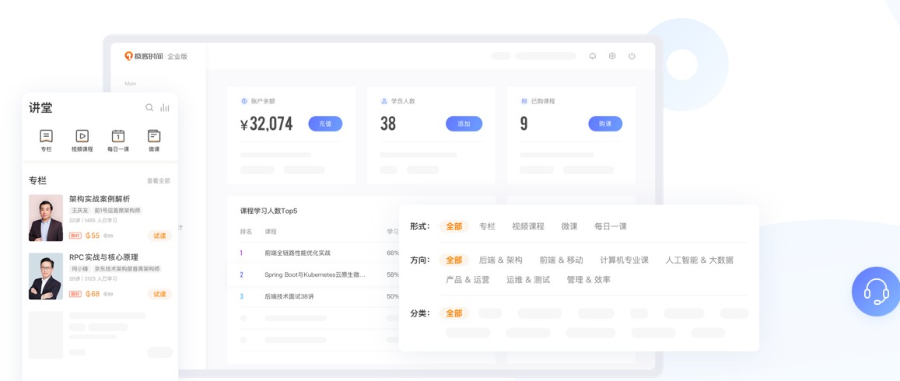Click the 购课 buy course button
Viewport: 900px width, 381px height.
pos(605,124)
